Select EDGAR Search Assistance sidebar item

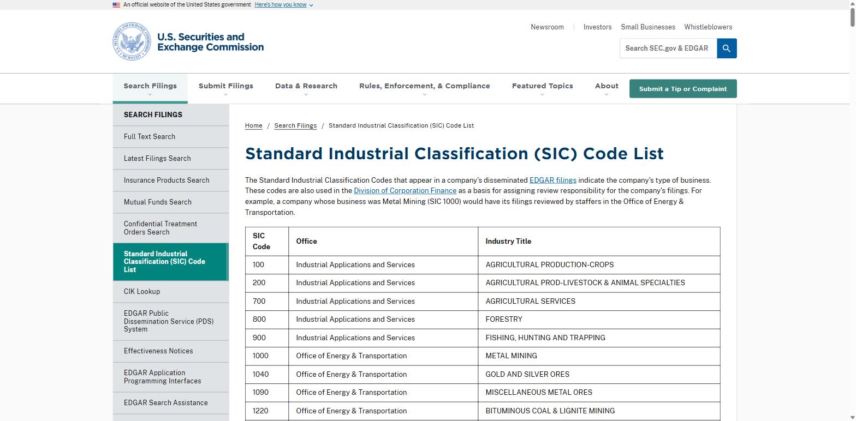[171, 403]
